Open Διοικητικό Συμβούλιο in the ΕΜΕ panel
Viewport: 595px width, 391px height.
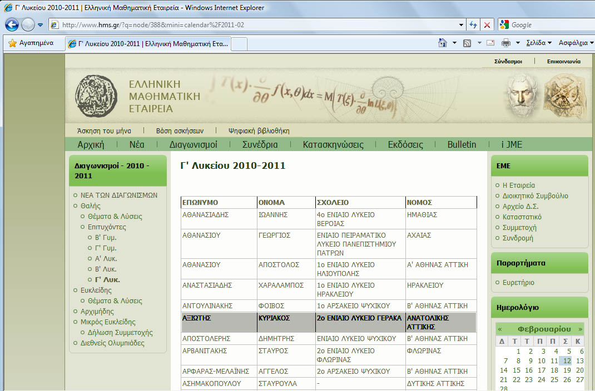tap(535, 196)
